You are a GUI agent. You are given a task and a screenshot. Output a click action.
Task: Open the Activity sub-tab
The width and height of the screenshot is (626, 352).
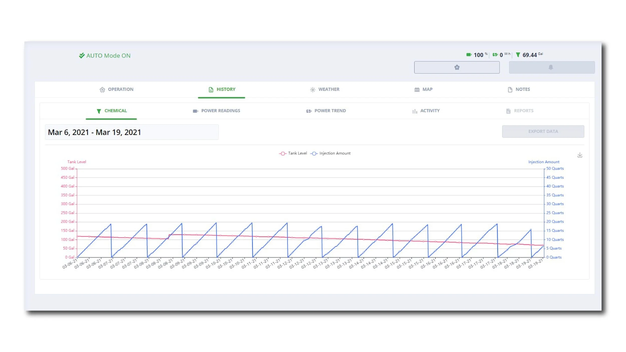pyautogui.click(x=426, y=111)
